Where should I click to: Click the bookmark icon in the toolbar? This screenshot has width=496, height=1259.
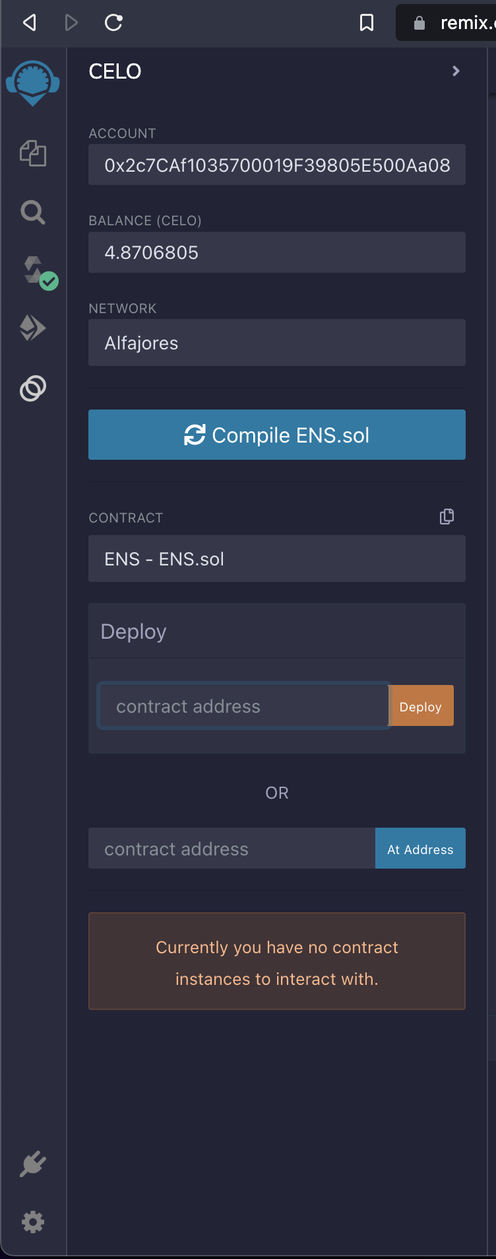click(367, 22)
